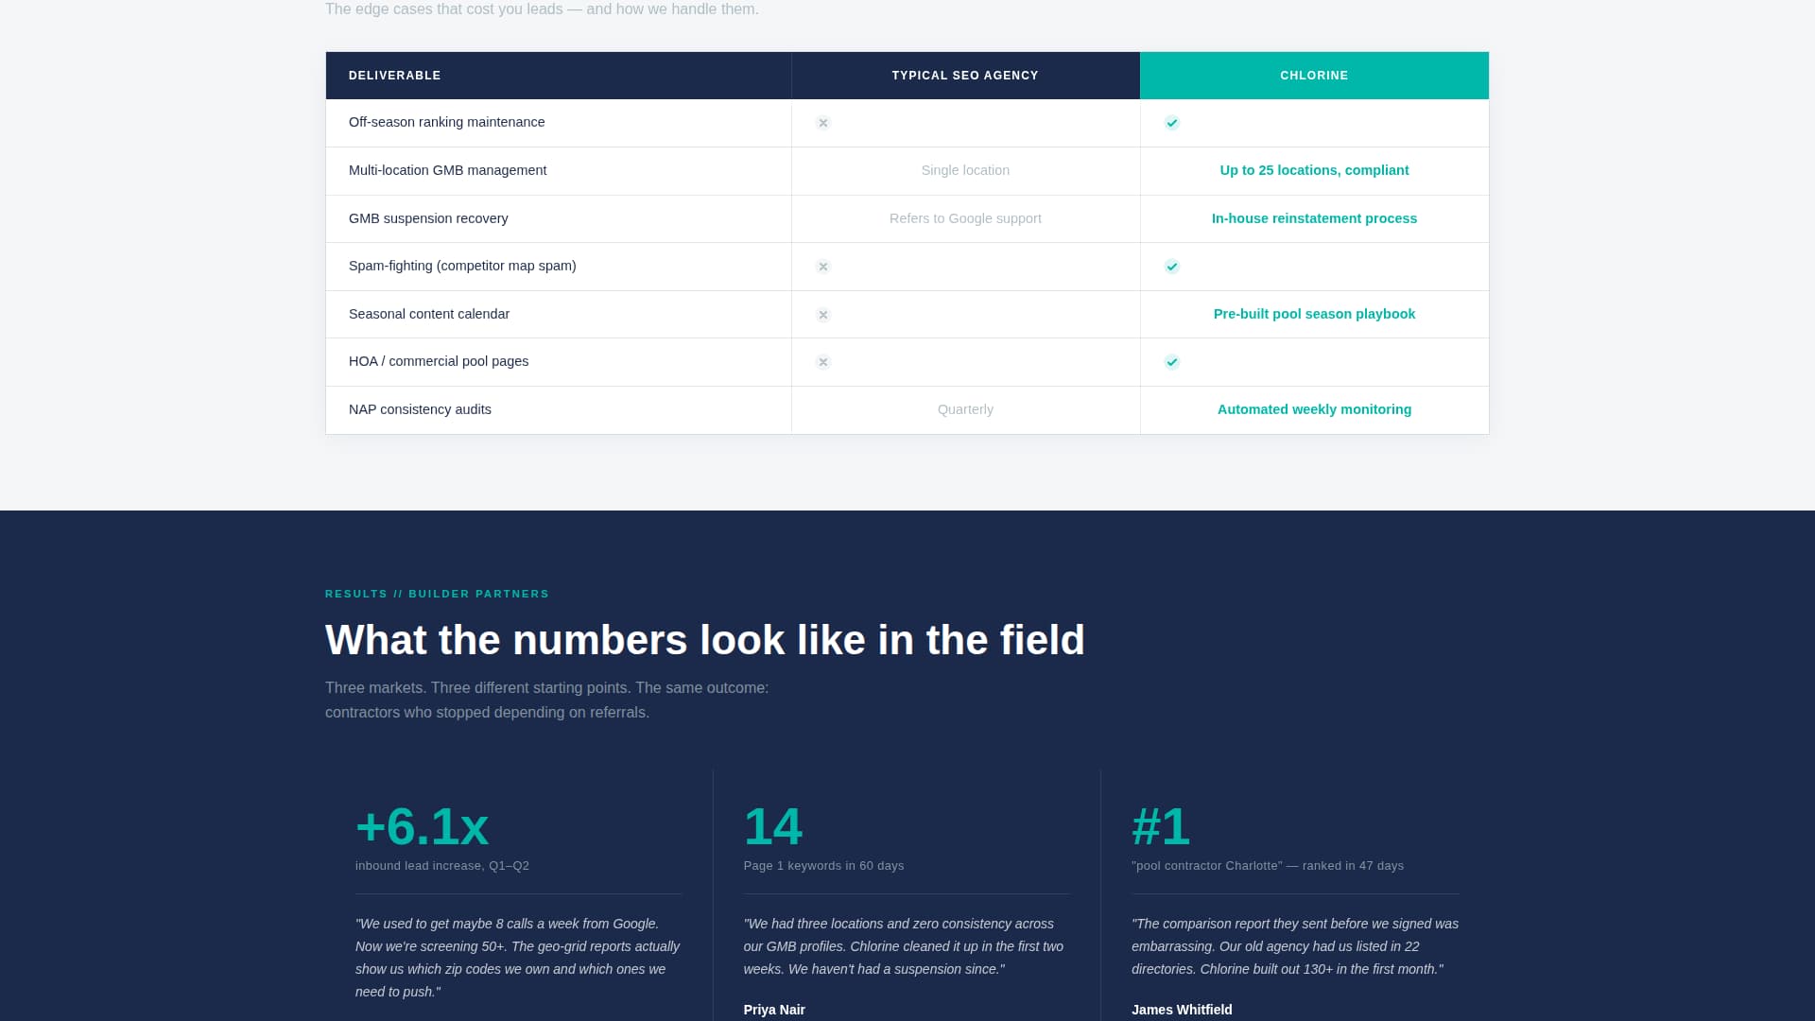Image resolution: width=1815 pixels, height=1021 pixels.
Task: Click 'In-house reinstatement process' text
Action: tap(1314, 218)
